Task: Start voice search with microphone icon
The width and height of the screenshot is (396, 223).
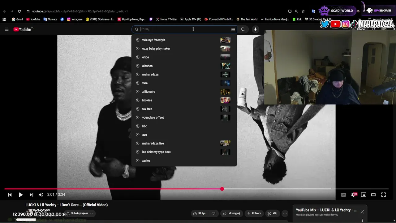Action: pos(255,29)
